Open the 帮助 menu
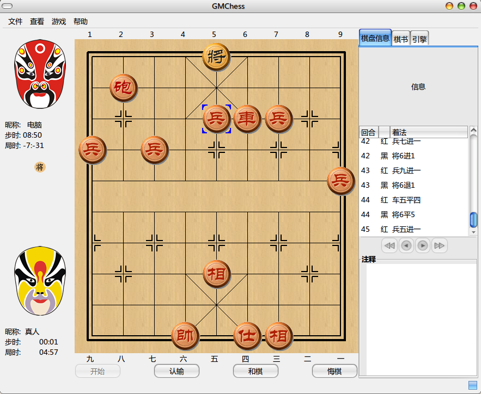481x394 pixels. [81, 21]
